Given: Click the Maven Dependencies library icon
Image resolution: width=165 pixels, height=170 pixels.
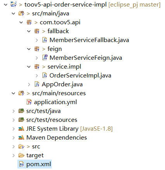Looking at the screenshot, I should tap(21, 138).
